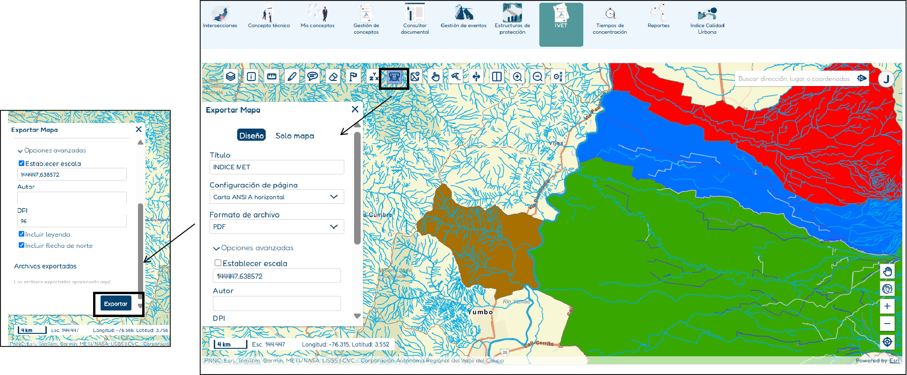907x375 pixels.
Task: Activate the pointing hand select tool
Action: (435, 76)
